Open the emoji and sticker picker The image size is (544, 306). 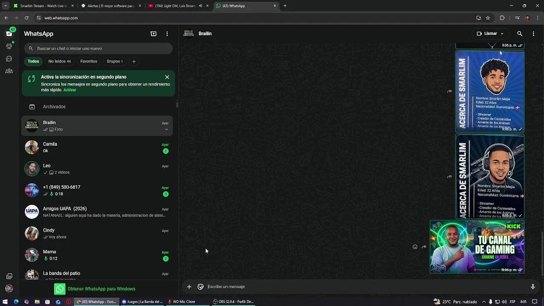click(x=201, y=287)
